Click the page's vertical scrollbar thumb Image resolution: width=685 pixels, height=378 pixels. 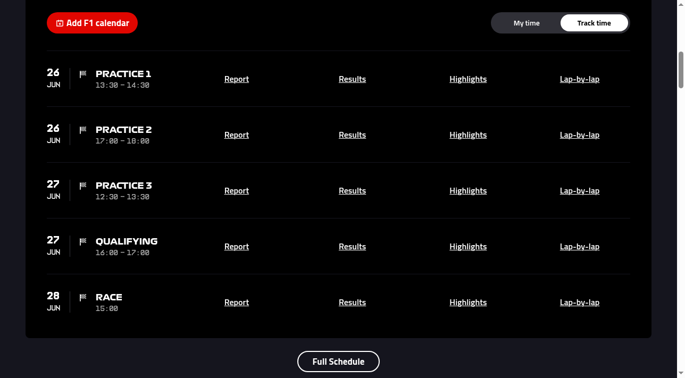(681, 70)
